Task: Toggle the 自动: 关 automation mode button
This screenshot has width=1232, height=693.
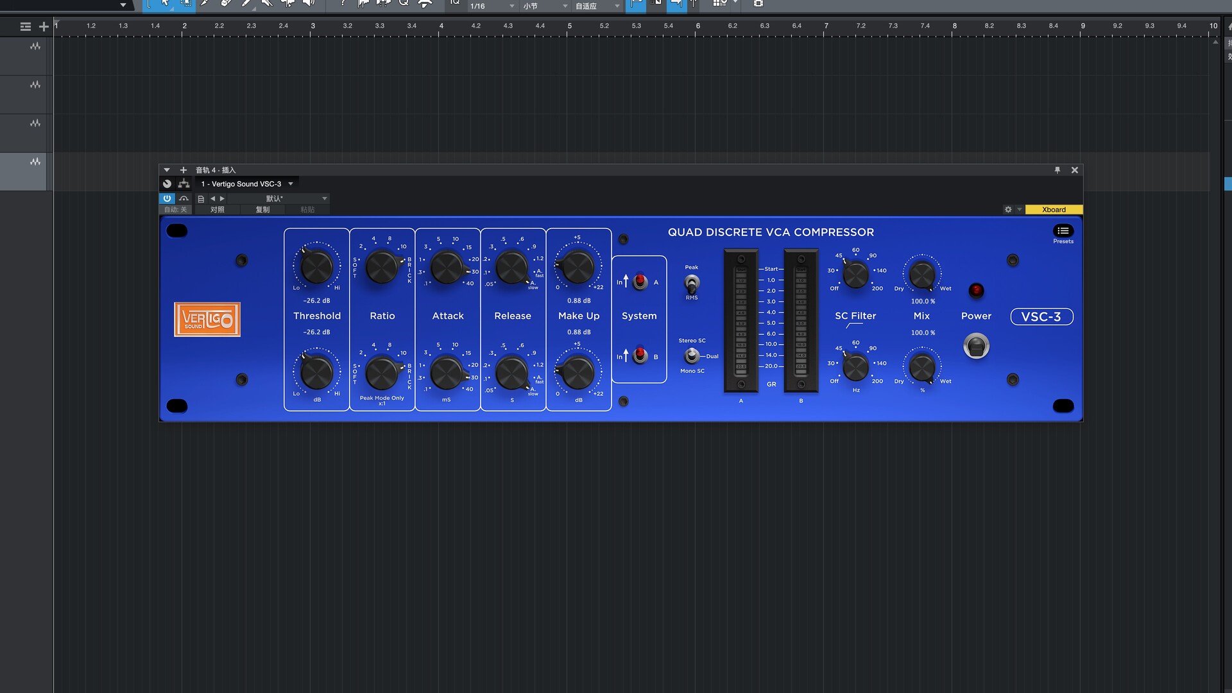Action: 175,210
